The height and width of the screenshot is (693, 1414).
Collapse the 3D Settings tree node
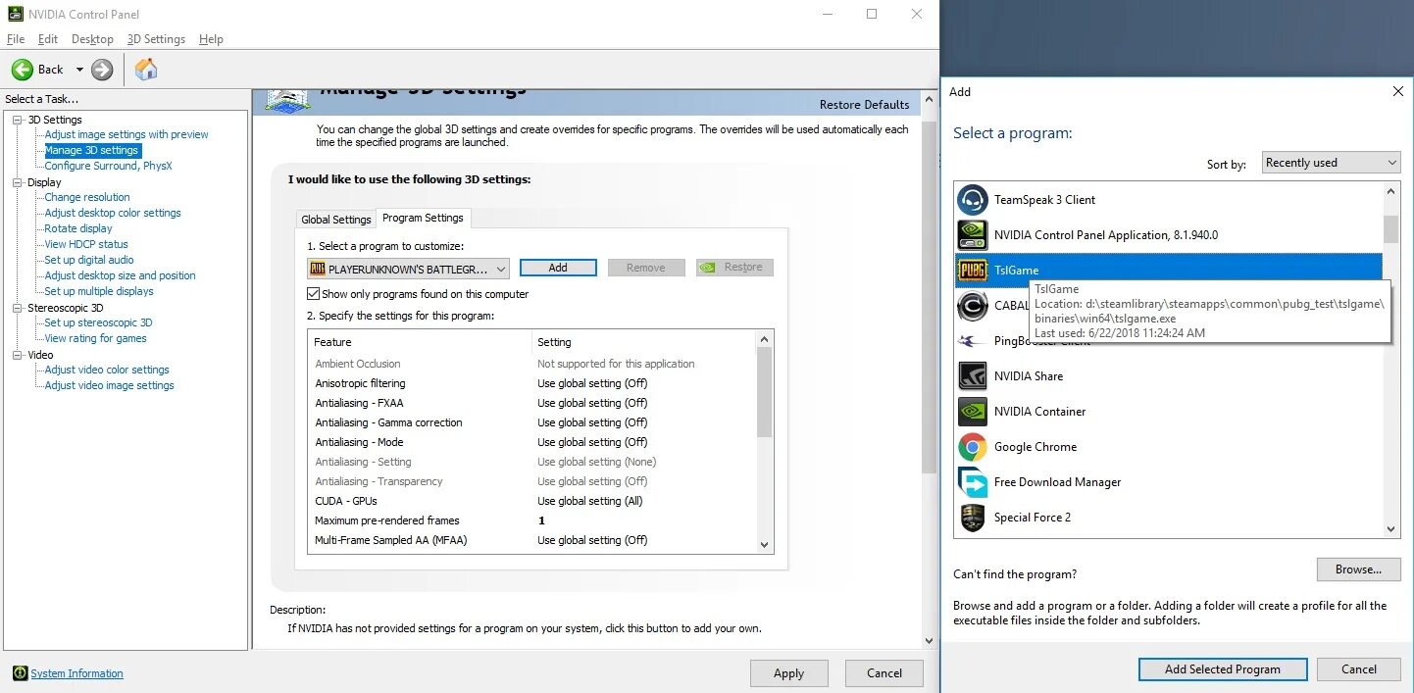(x=17, y=120)
